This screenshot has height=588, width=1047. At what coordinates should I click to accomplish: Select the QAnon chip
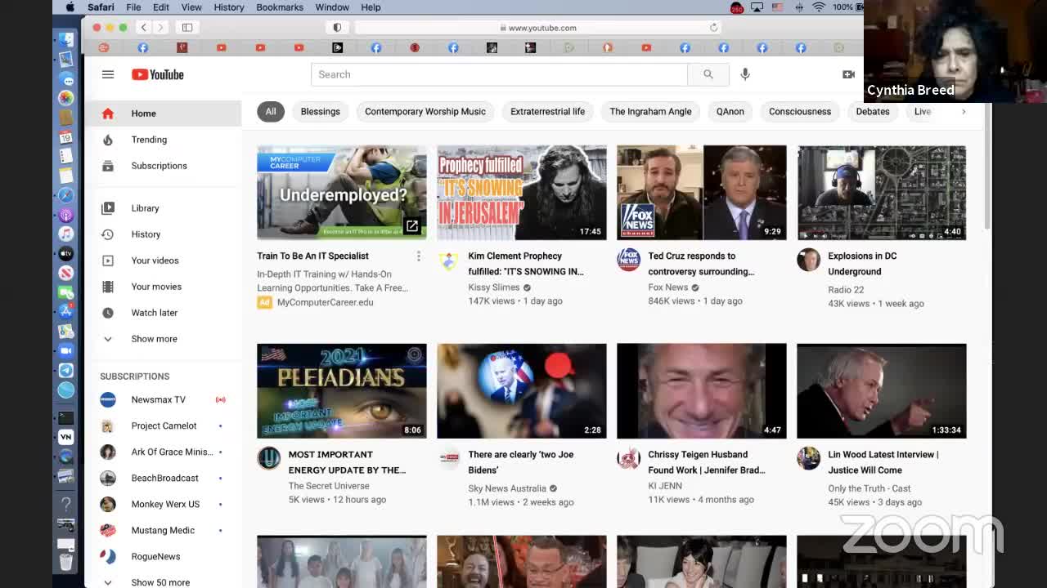(x=730, y=112)
